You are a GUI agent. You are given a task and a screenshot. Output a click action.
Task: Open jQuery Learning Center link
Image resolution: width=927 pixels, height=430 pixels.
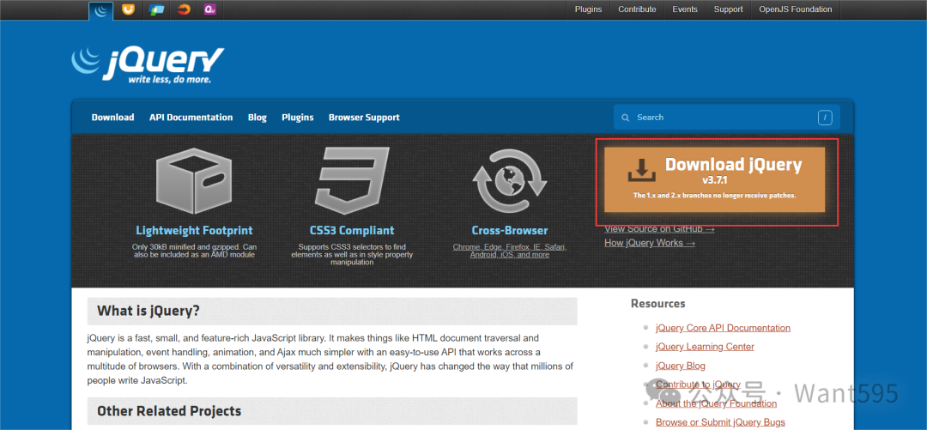pos(705,347)
